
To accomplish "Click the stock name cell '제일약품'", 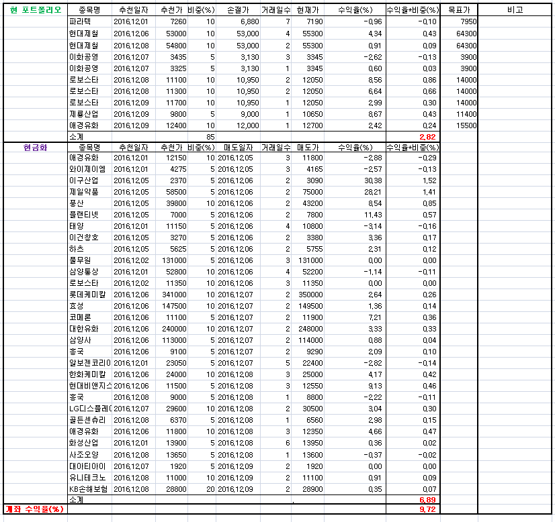I will tap(83, 192).
